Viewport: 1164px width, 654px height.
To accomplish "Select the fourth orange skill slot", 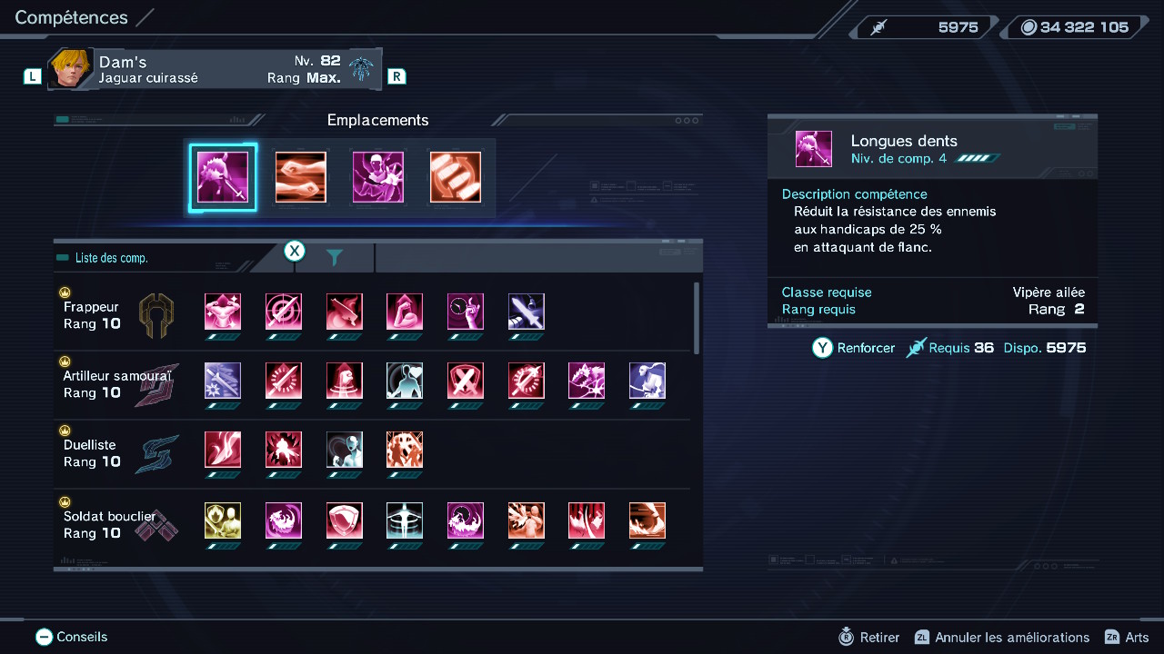I will tap(456, 177).
